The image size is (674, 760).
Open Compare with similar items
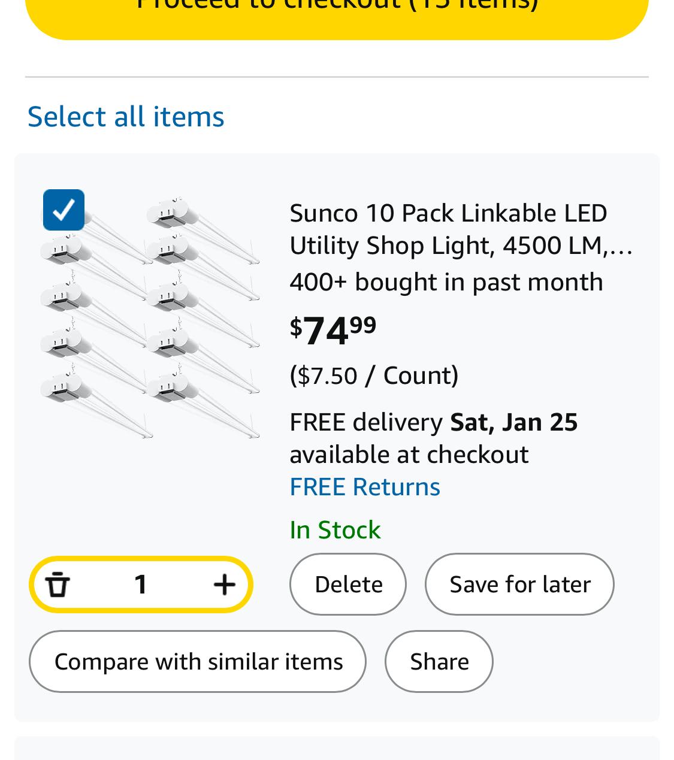pyautogui.click(x=198, y=662)
